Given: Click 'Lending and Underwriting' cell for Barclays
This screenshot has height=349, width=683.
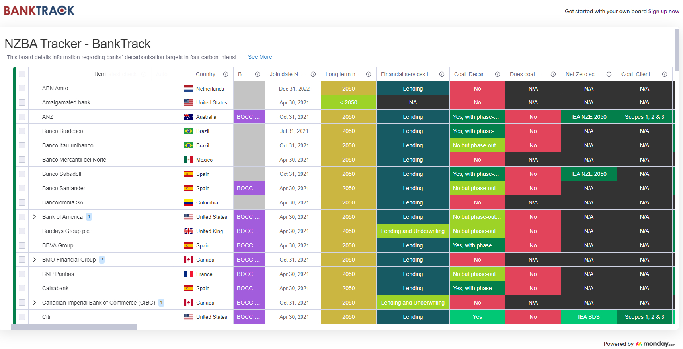Looking at the screenshot, I should pyautogui.click(x=413, y=231).
